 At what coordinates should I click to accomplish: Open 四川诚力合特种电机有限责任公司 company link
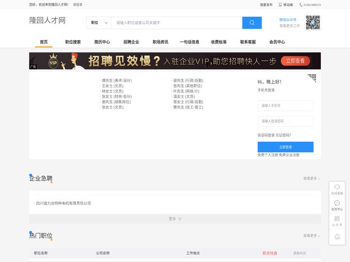pyautogui.click(x=63, y=203)
